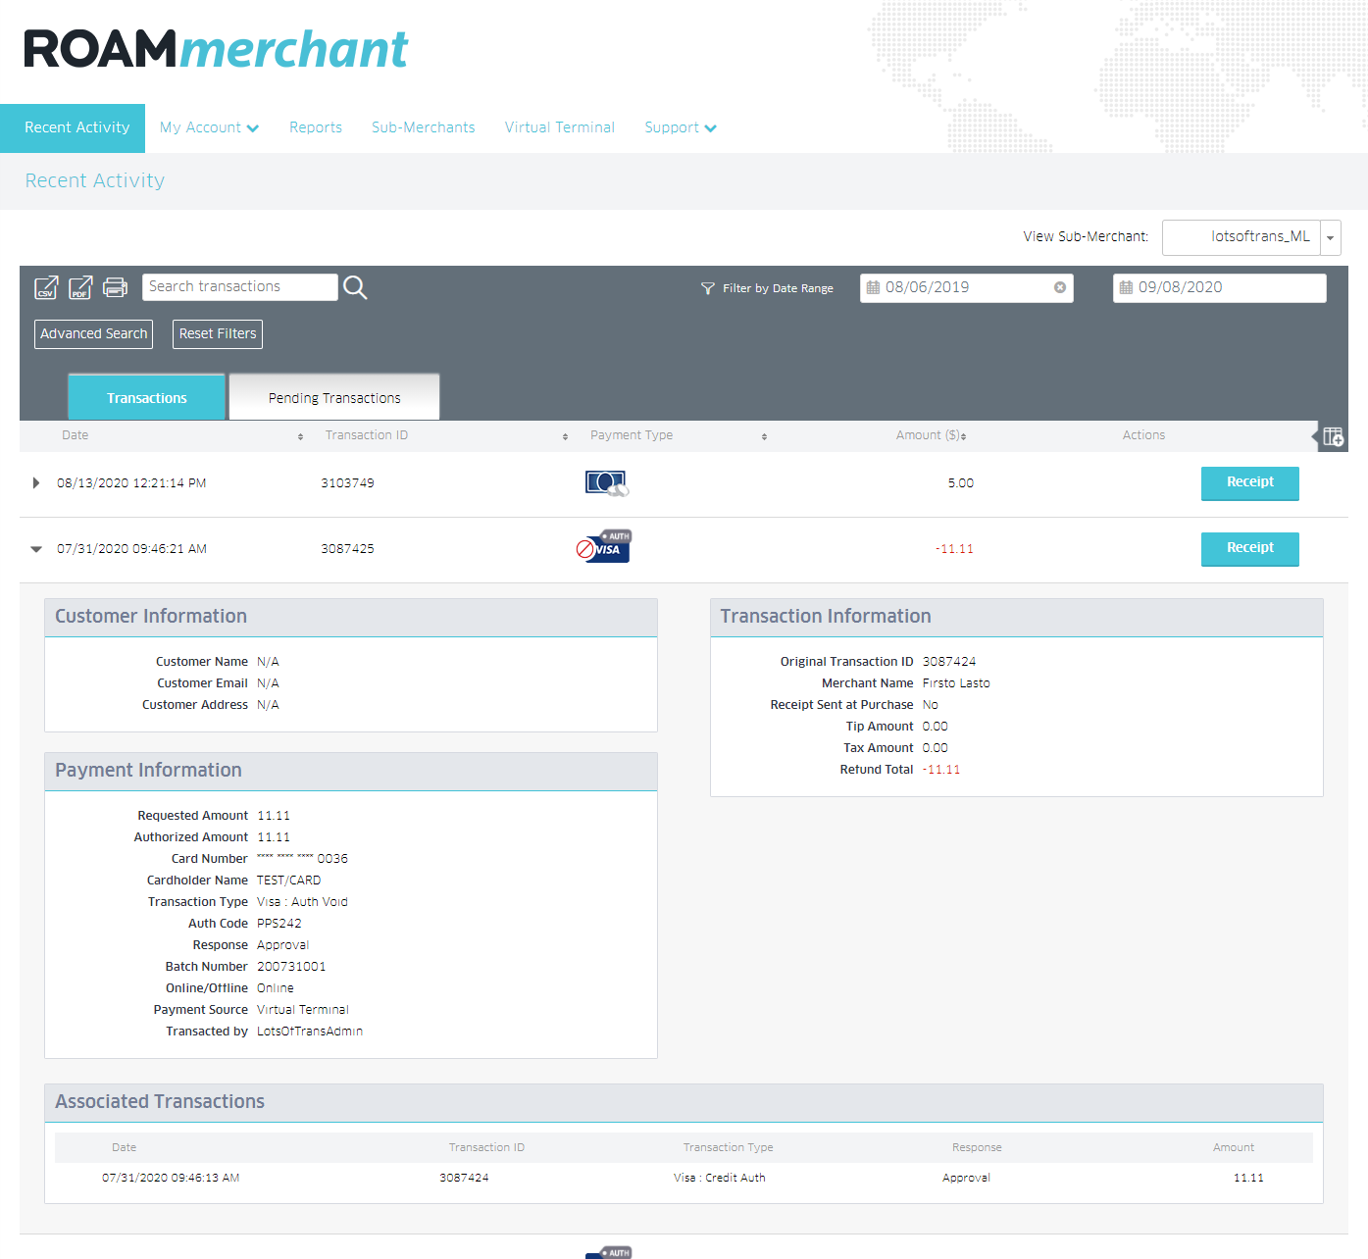Click the date 07/31/2020 09:46:13 AM
Viewport: 1368px width, 1259px height.
[x=171, y=1178]
